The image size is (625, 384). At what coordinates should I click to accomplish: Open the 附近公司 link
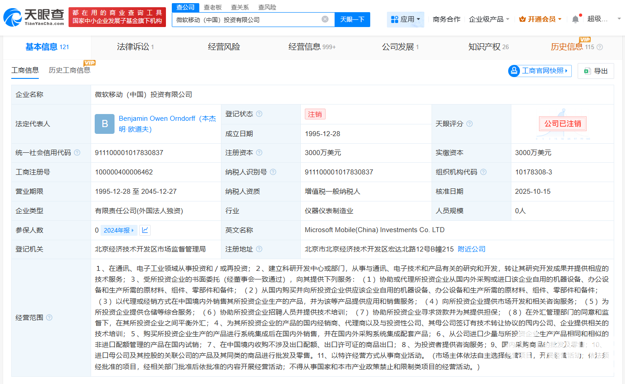pyautogui.click(x=471, y=249)
